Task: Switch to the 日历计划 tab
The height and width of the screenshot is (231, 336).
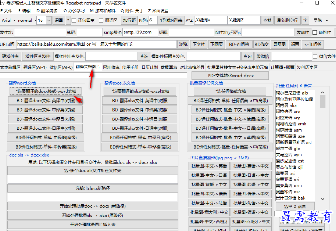Action: click(x=150, y=67)
